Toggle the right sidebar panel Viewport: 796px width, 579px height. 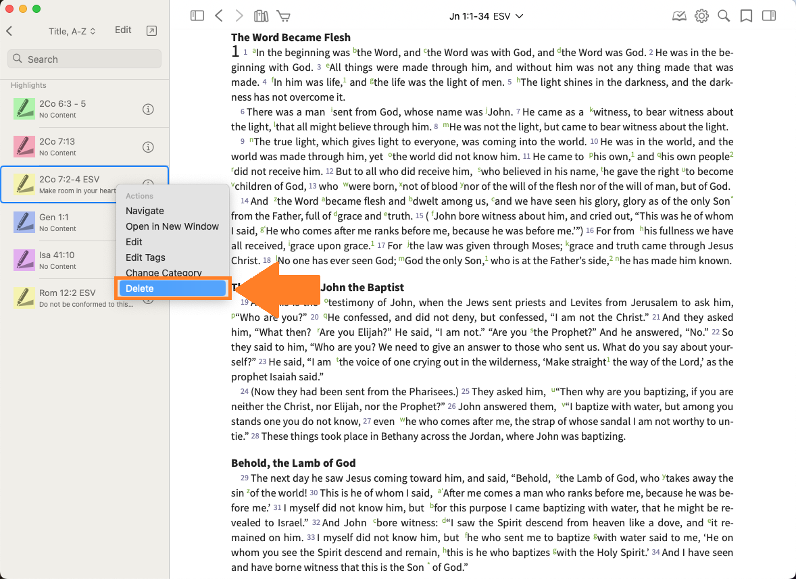click(768, 16)
